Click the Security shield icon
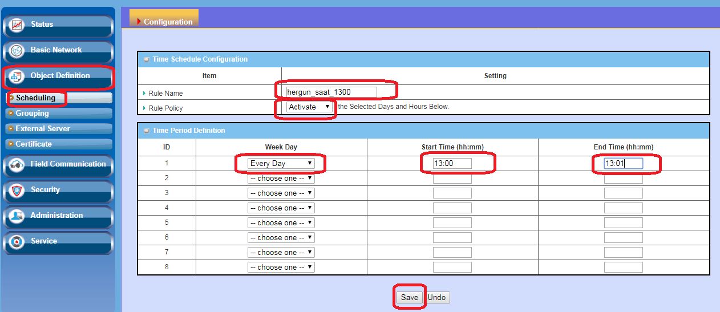 coord(17,191)
